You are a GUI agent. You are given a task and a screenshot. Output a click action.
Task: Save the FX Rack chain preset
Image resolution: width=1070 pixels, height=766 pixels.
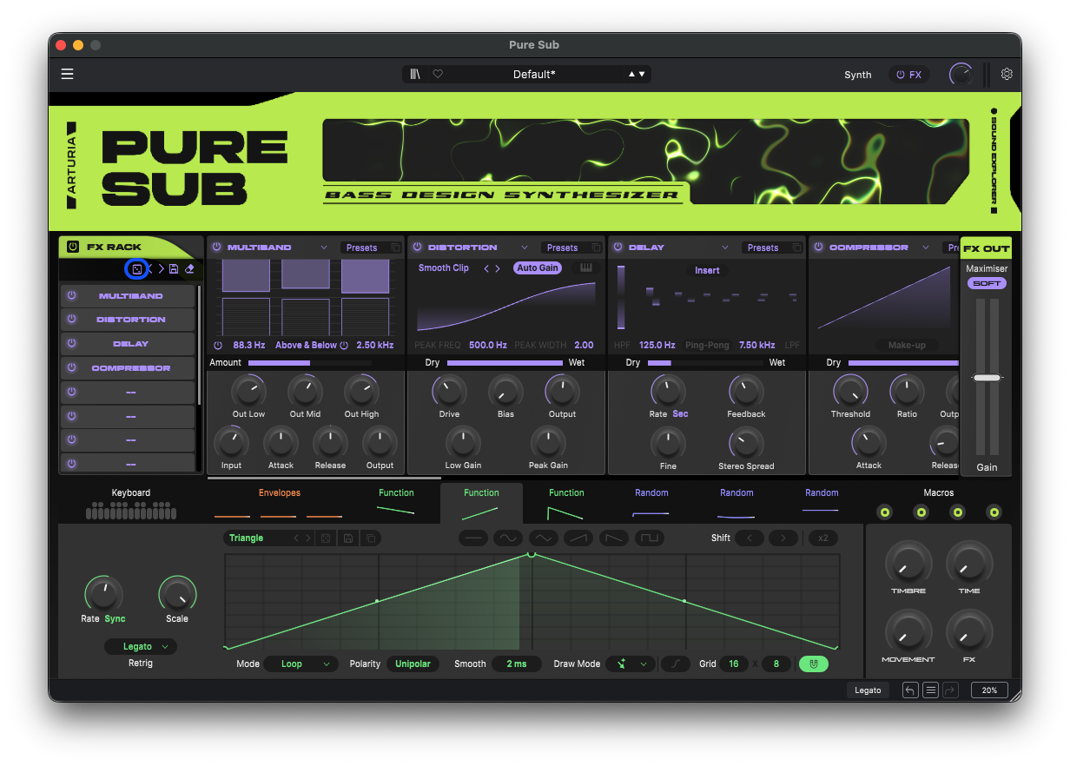pos(174,269)
